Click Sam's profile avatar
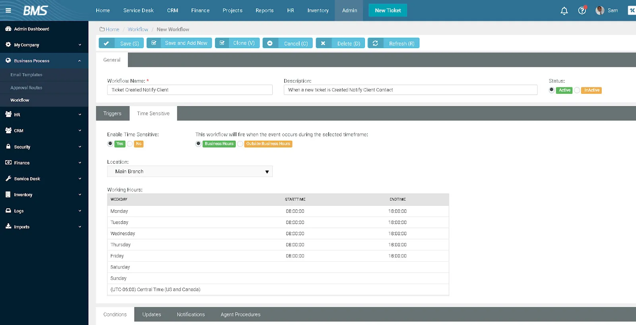Image resolution: width=636 pixels, height=325 pixels. pos(600,10)
